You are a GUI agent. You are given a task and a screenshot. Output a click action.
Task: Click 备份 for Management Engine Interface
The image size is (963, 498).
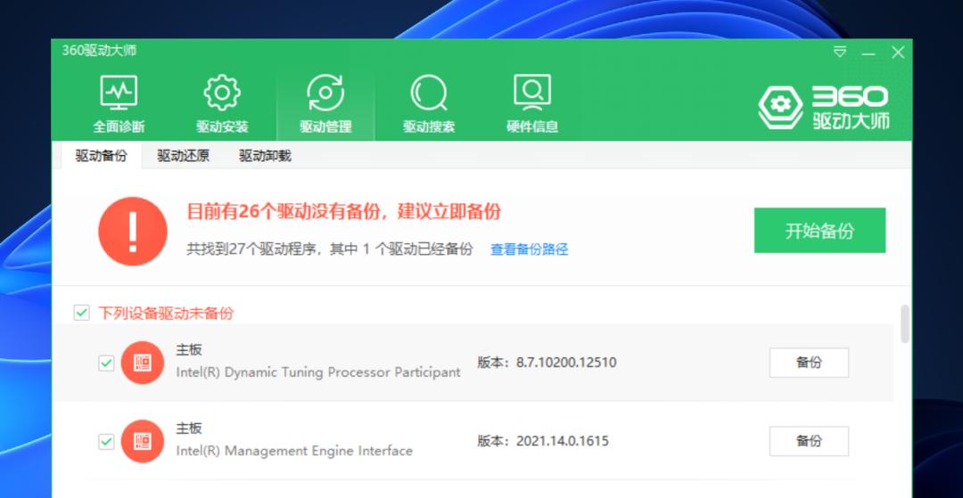click(809, 441)
